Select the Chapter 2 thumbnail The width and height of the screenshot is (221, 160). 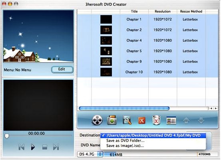coord(106,30)
